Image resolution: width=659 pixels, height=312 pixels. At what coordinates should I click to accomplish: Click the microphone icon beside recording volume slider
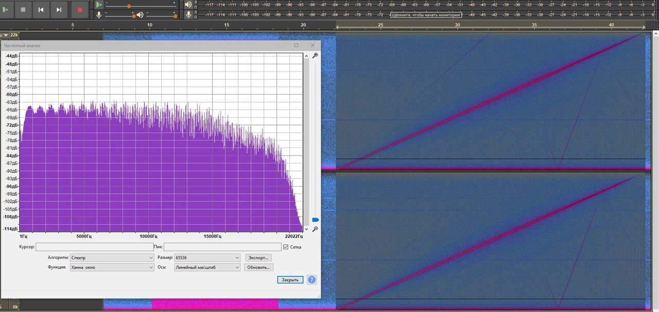(99, 15)
